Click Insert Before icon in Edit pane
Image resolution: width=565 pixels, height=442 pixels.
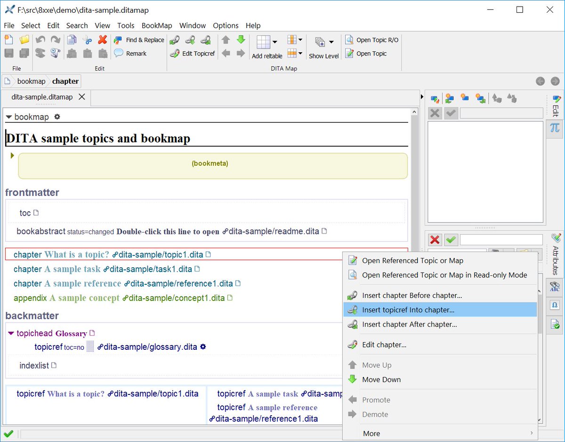click(450, 98)
